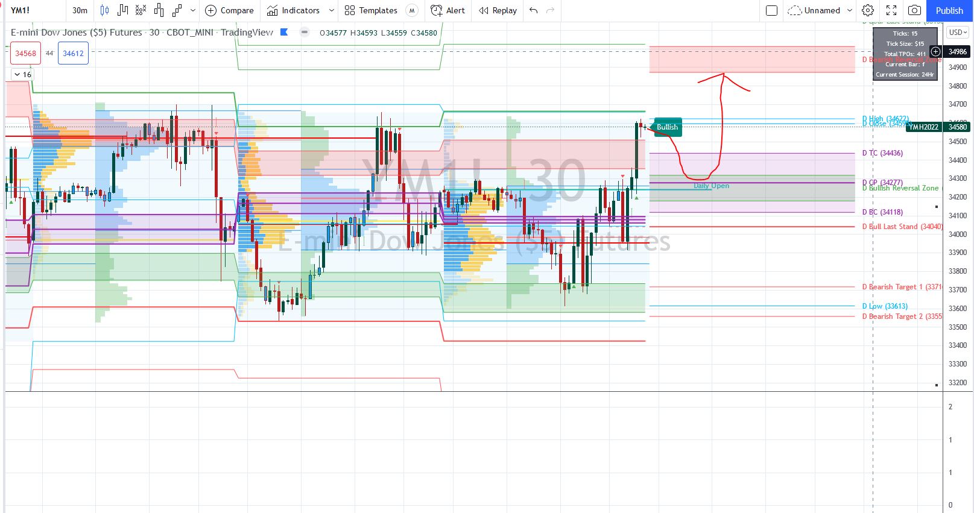Expand the Indicators favorites dropdown arrow
The image size is (974, 513).
[331, 10]
